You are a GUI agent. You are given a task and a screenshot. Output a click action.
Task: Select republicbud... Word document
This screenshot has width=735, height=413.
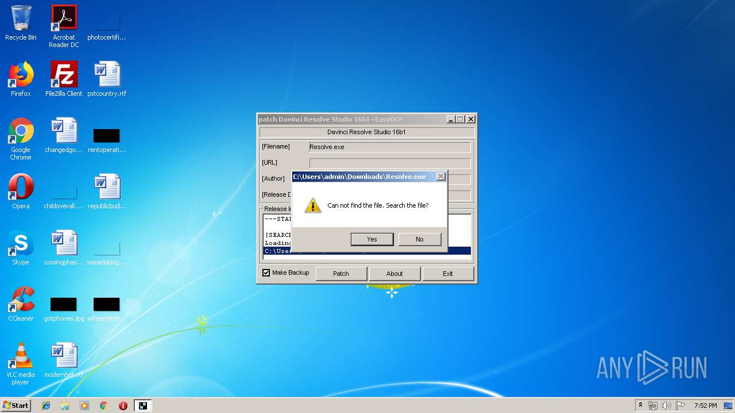tap(107, 192)
